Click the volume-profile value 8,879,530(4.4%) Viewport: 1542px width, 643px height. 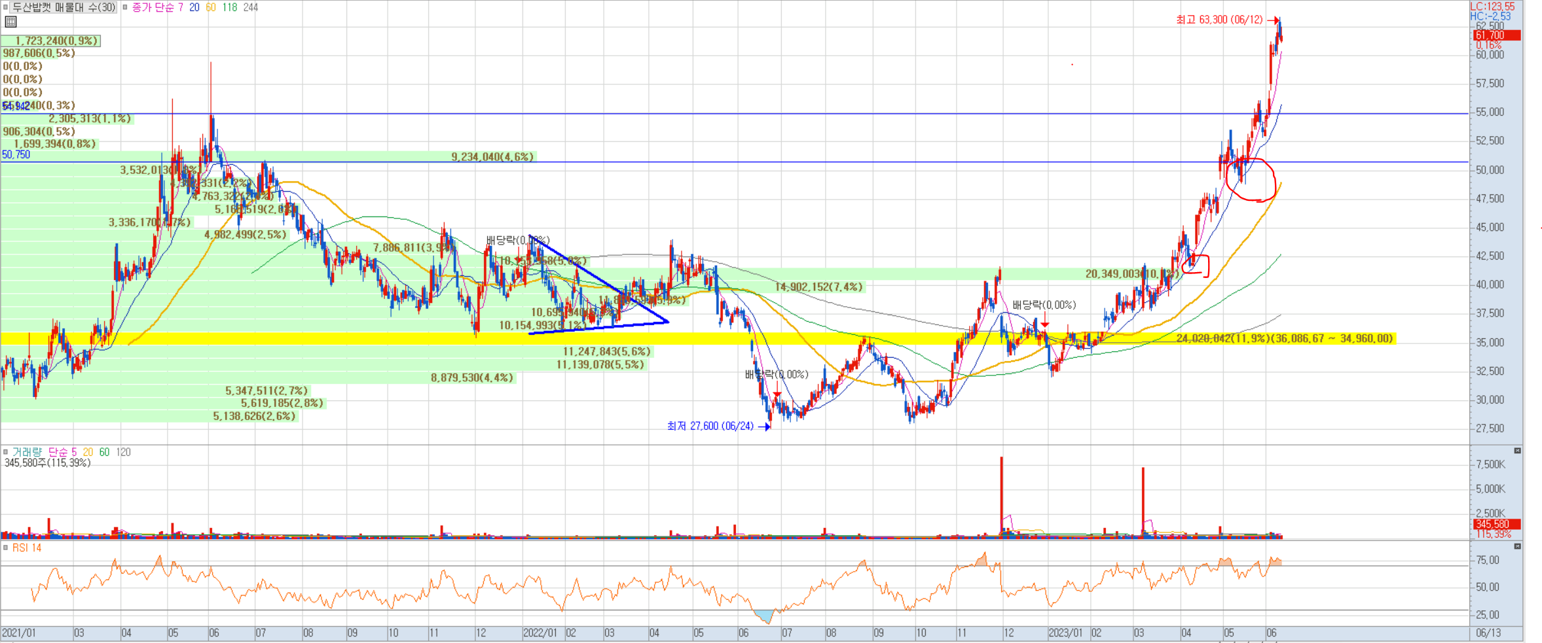(472, 378)
